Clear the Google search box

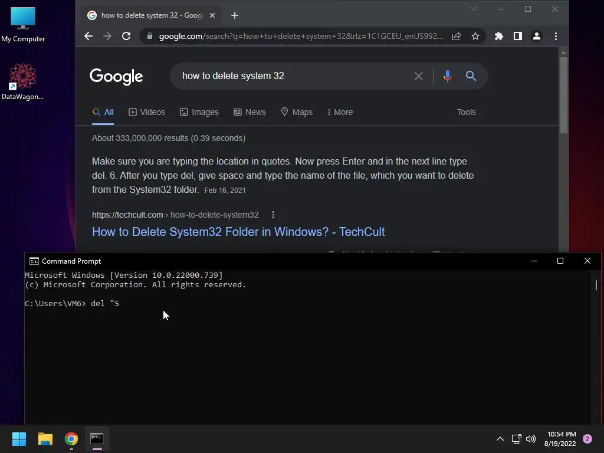pyautogui.click(x=419, y=76)
